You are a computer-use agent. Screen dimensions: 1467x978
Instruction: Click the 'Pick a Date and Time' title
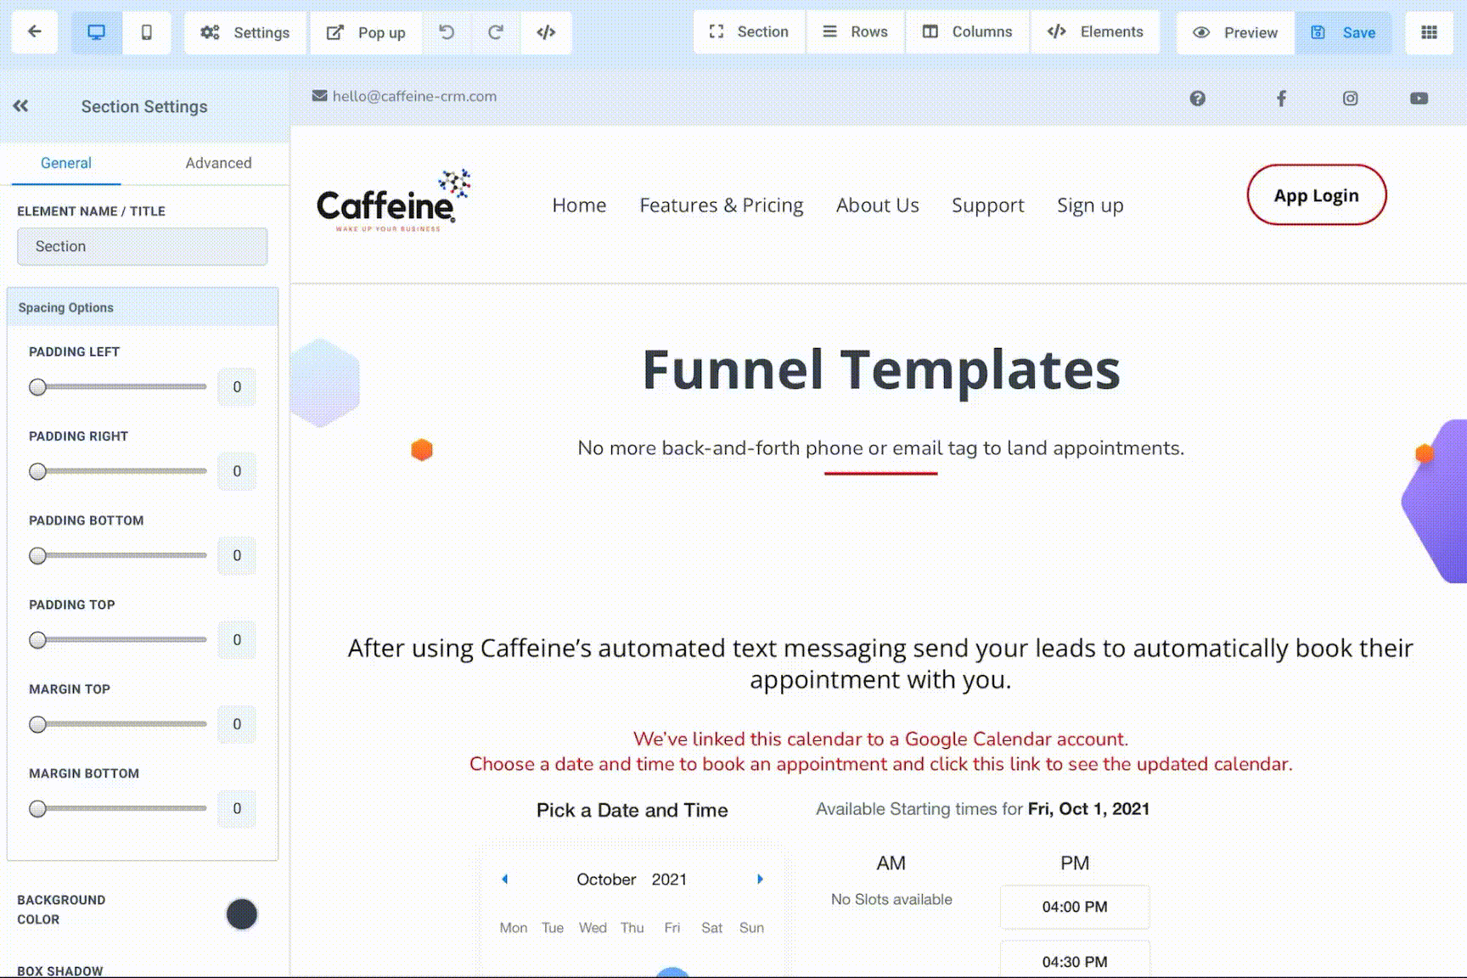pyautogui.click(x=632, y=810)
